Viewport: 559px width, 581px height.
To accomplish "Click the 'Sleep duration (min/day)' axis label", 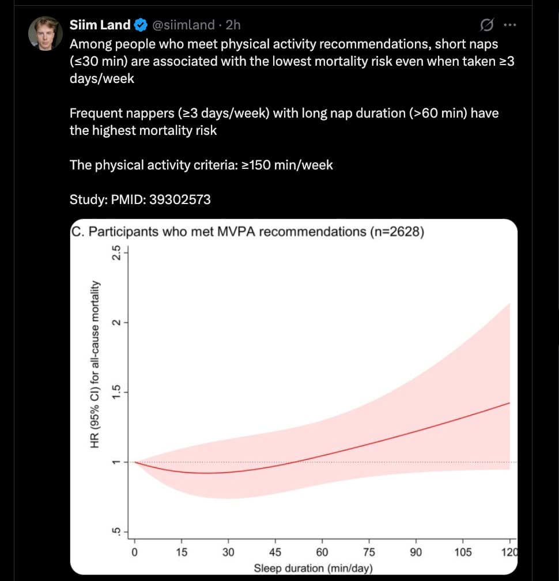I will tap(314, 568).
